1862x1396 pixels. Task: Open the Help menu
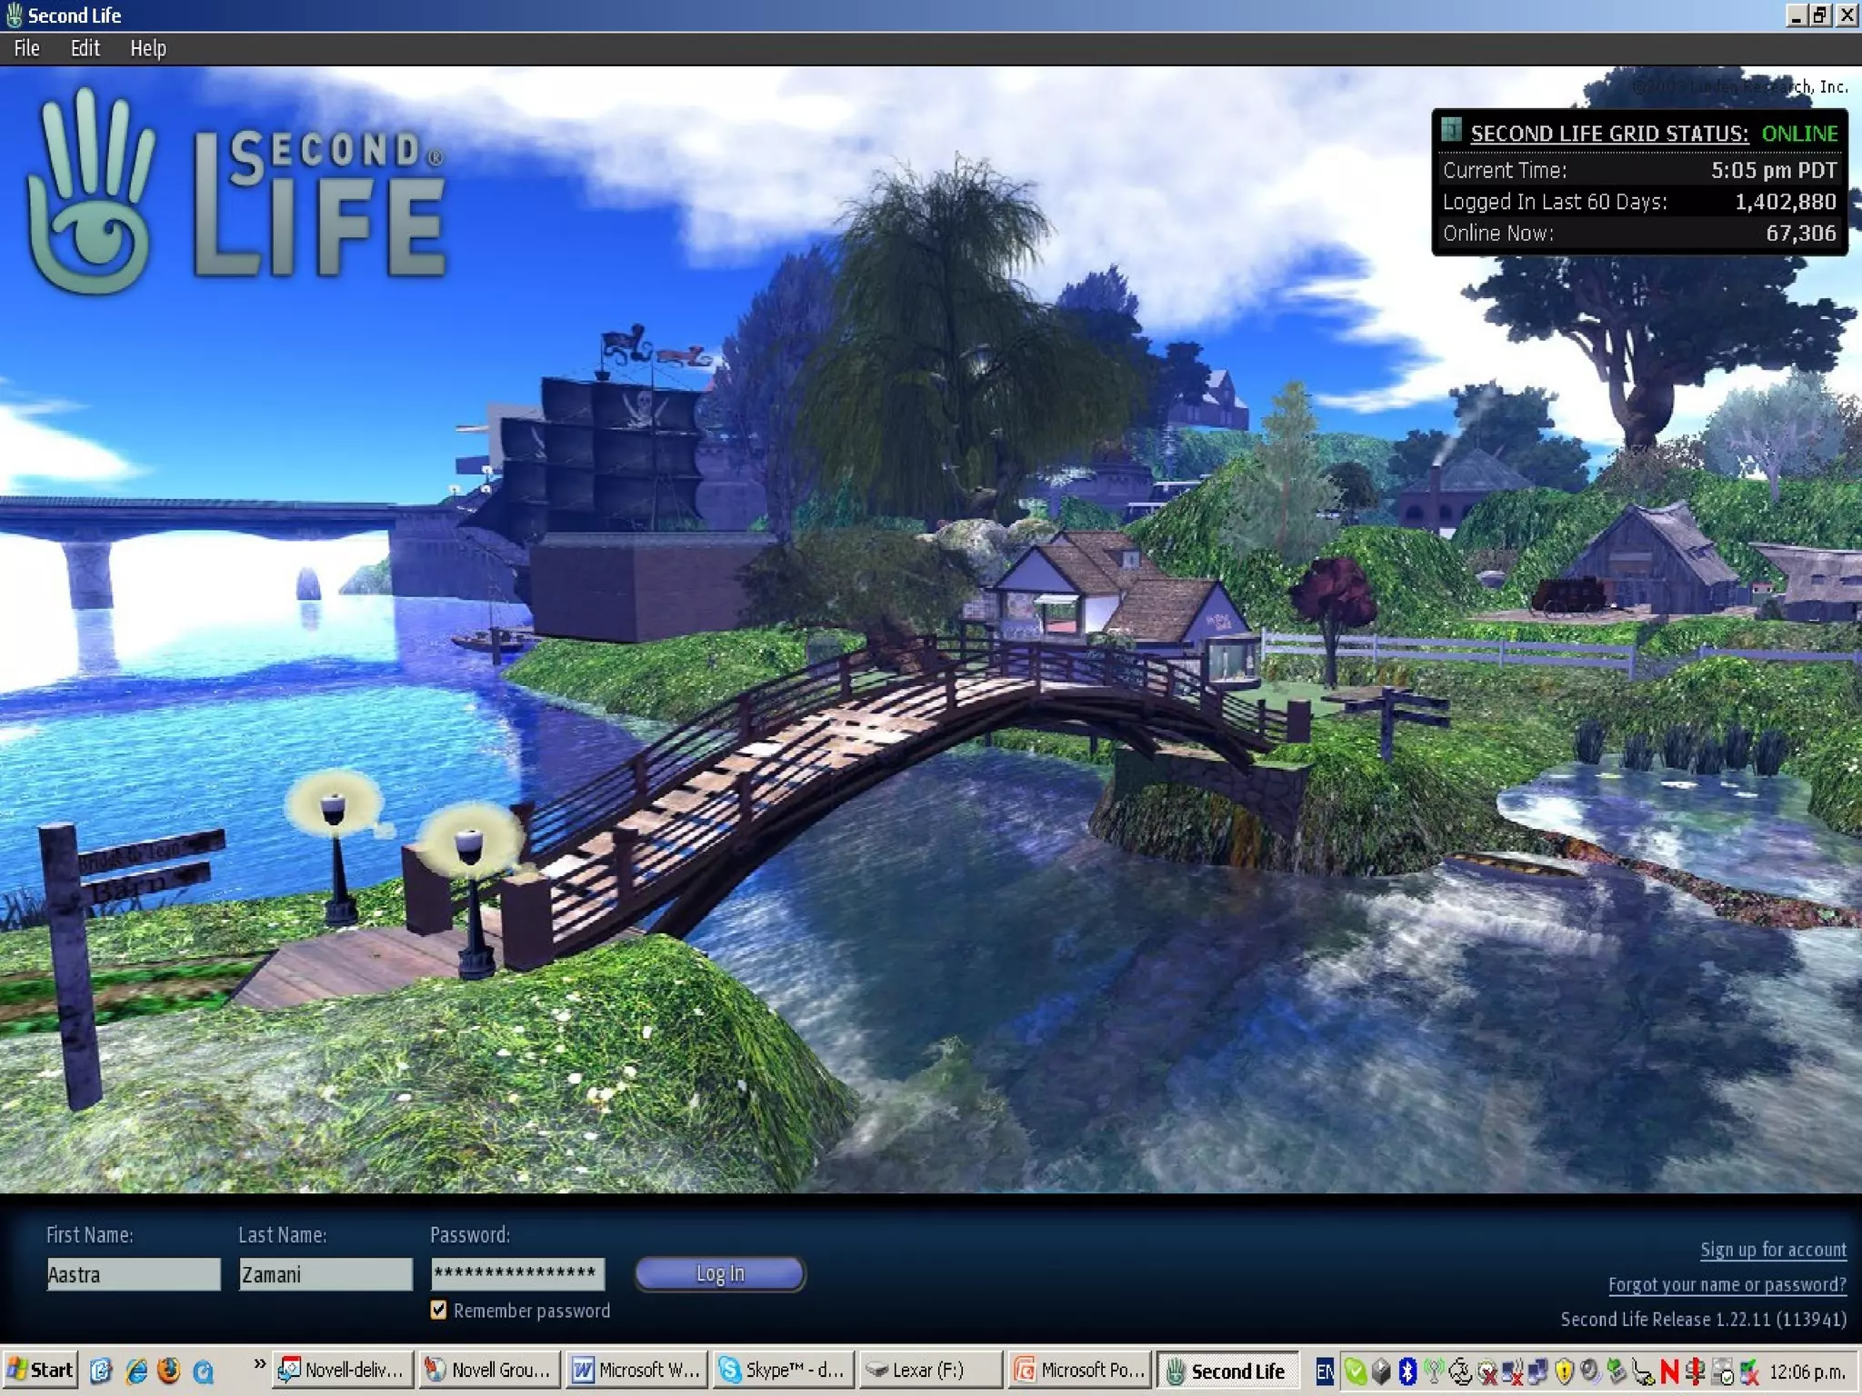pyautogui.click(x=147, y=48)
